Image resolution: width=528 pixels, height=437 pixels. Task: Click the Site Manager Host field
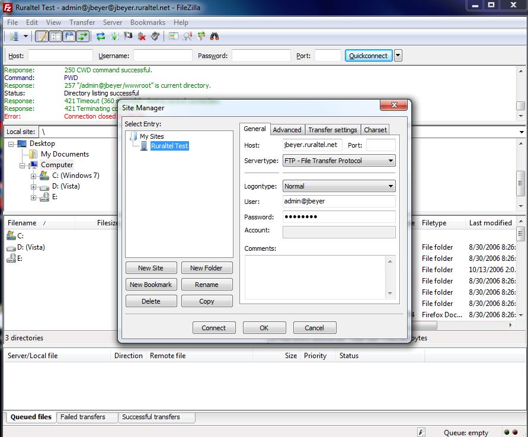[x=312, y=145]
